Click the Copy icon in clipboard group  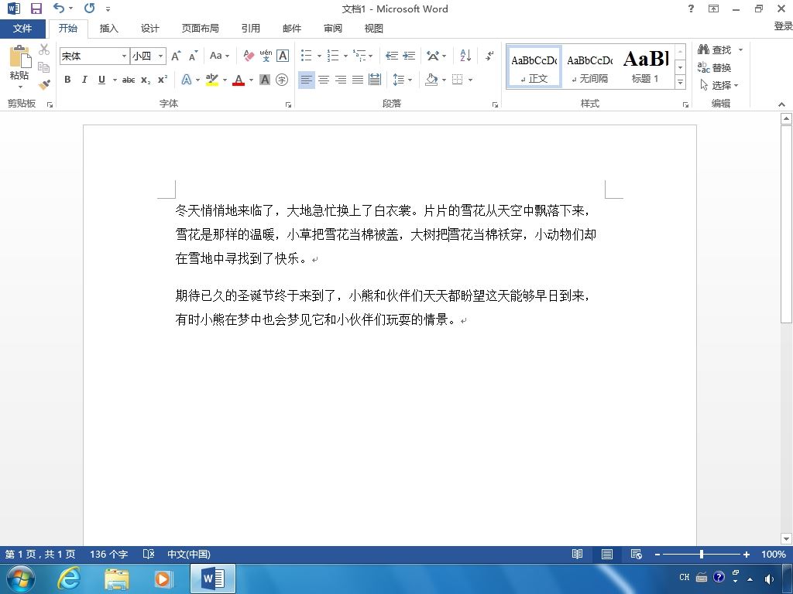(x=44, y=67)
